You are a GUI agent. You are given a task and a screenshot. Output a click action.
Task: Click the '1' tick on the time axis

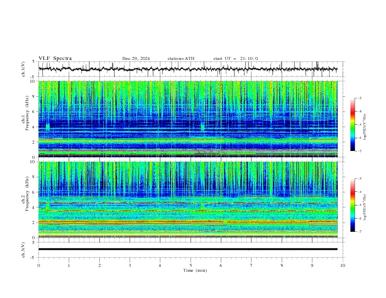tap(69, 265)
